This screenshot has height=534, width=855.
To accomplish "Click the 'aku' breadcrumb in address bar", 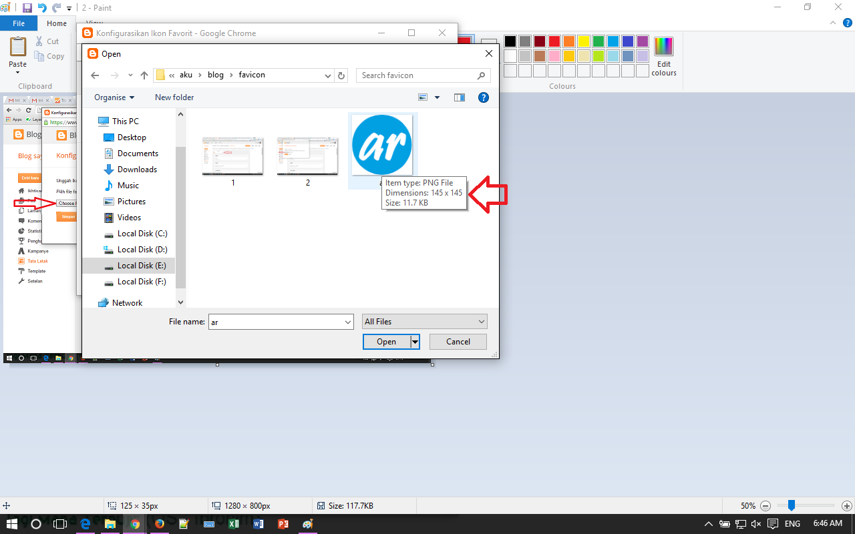I will [186, 75].
